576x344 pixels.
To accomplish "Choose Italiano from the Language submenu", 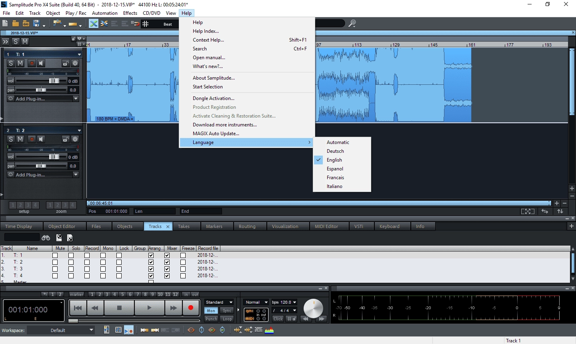I will pos(334,186).
